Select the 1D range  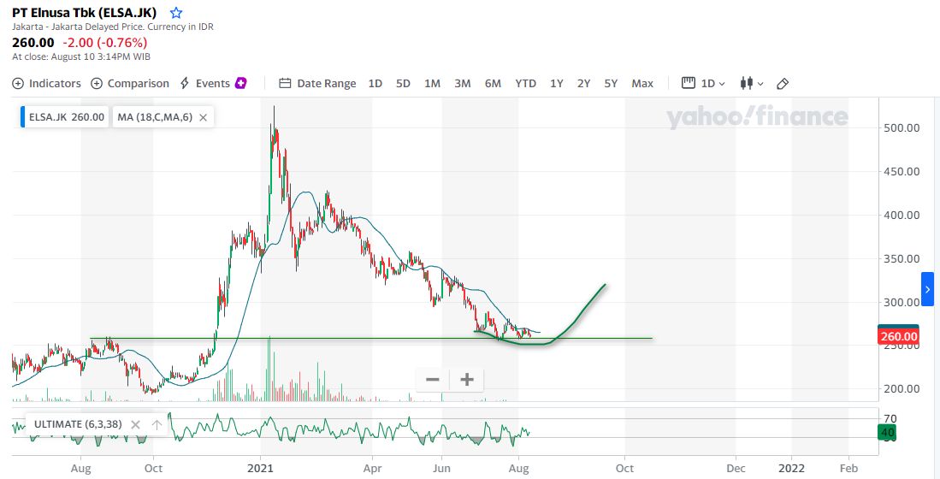coord(375,83)
